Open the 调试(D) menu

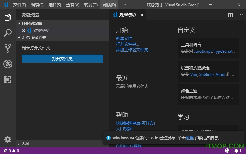[109, 5]
